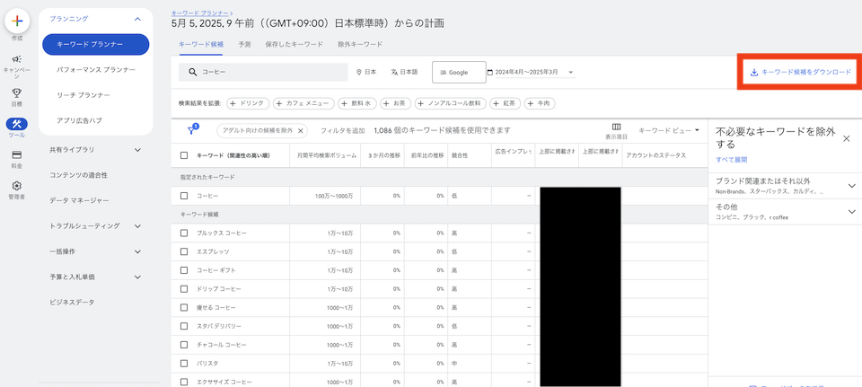The width and height of the screenshot is (862, 387).
Task: Expand the トラブルシューティング section
Action: (x=137, y=226)
